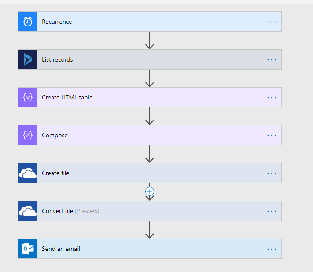Open the List records ellipsis menu

272,60
